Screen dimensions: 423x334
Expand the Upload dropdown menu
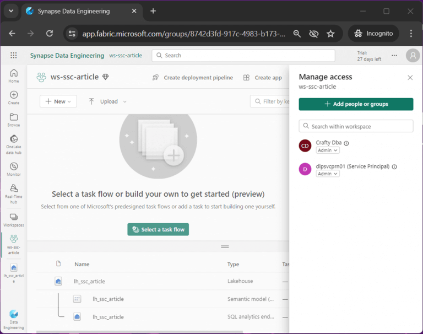[108, 101]
